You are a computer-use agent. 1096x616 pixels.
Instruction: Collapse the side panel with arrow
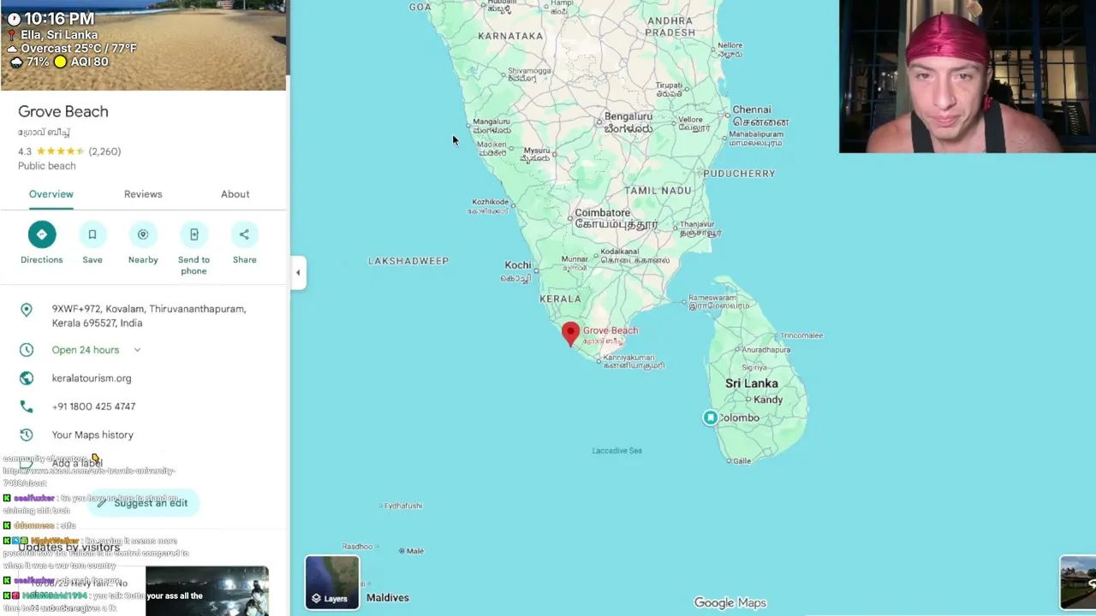click(298, 273)
